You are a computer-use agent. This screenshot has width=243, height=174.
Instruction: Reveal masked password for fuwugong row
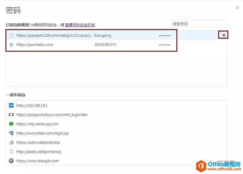coord(165,35)
